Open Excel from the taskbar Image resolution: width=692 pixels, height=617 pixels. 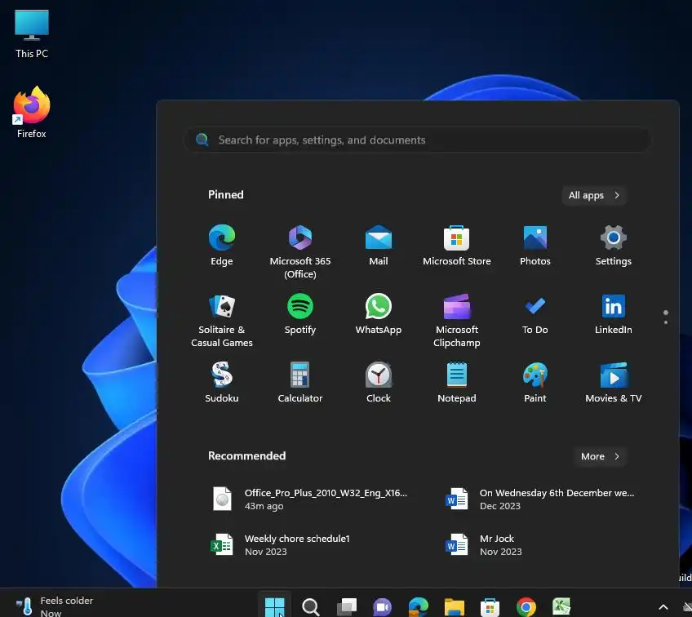tap(561, 607)
